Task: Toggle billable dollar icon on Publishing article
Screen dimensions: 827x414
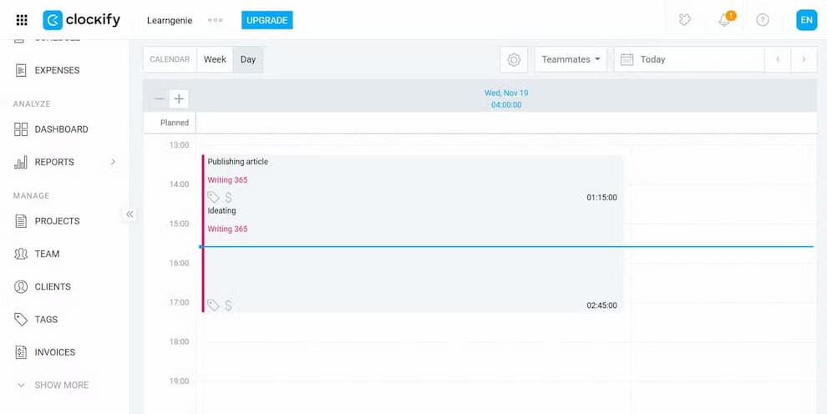Action: coord(228,198)
